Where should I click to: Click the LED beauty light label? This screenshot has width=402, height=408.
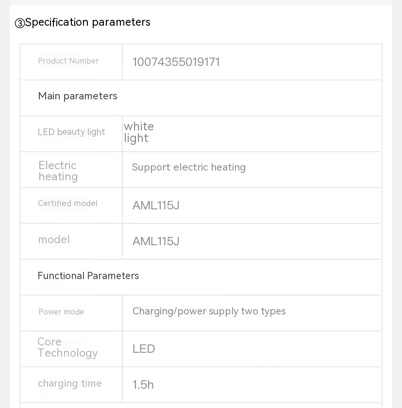71,132
